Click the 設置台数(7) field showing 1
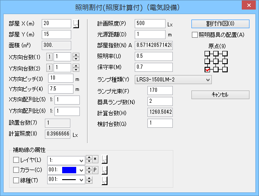The width and height of the screenshot is (259, 196). (58, 123)
